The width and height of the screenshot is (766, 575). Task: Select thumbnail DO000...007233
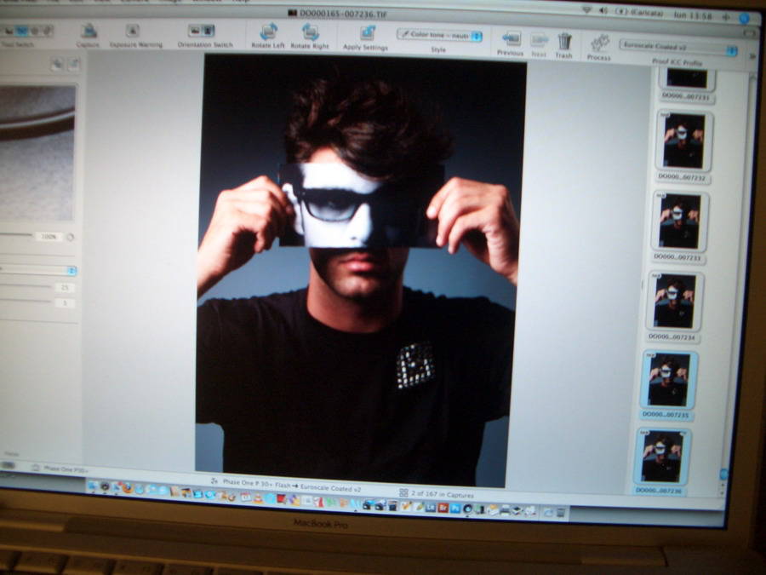pyautogui.click(x=678, y=220)
